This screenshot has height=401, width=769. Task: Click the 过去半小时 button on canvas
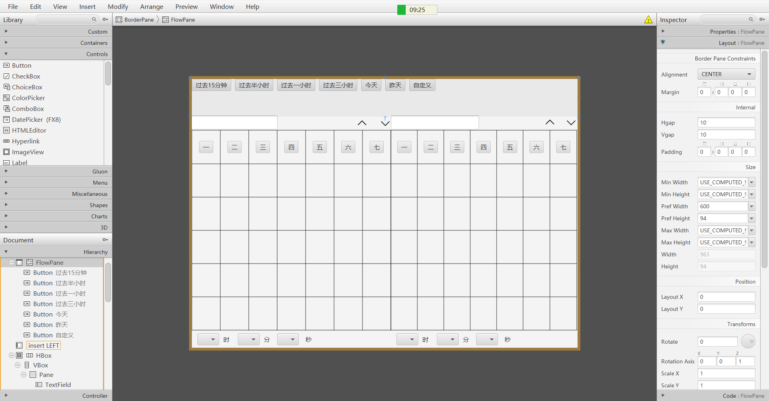pos(254,85)
